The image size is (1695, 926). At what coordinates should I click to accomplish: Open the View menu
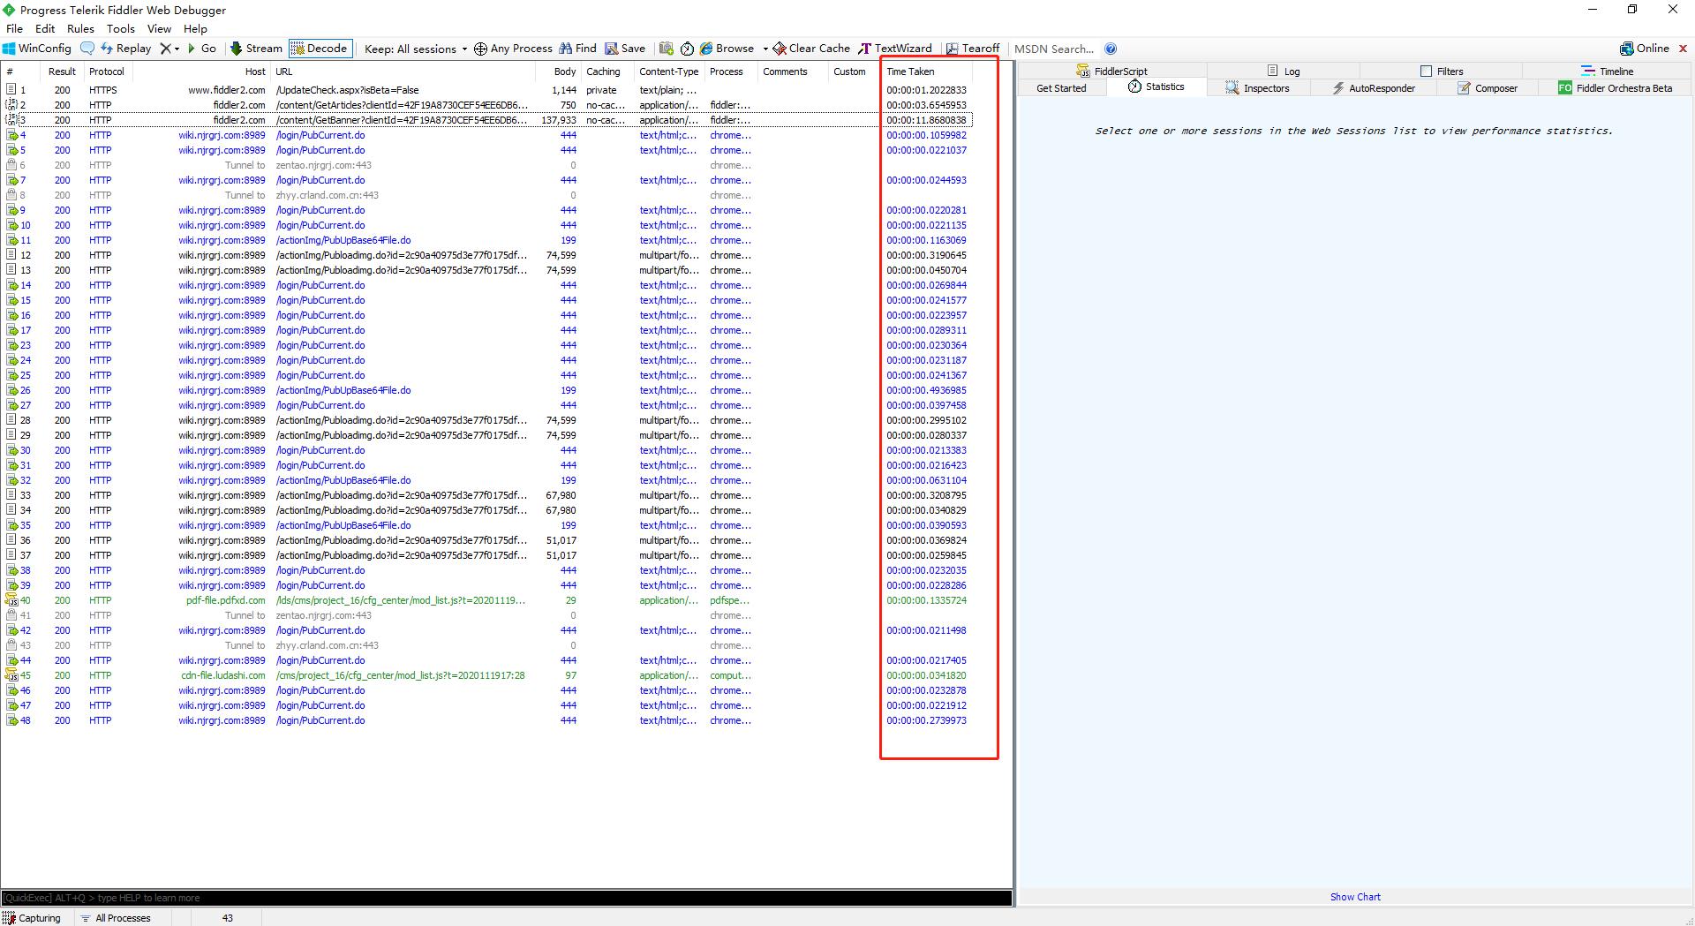[159, 28]
